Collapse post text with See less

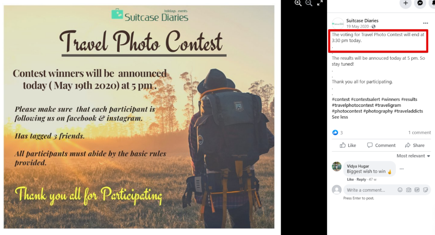click(x=340, y=117)
